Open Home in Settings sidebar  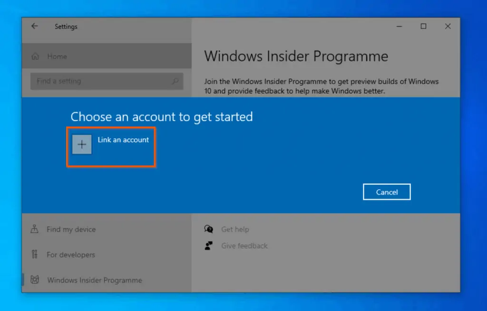[107, 56]
